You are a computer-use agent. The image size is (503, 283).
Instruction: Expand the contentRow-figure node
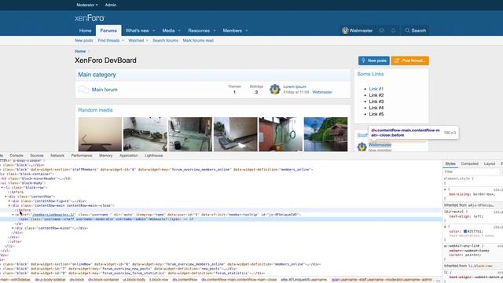pos(9,201)
